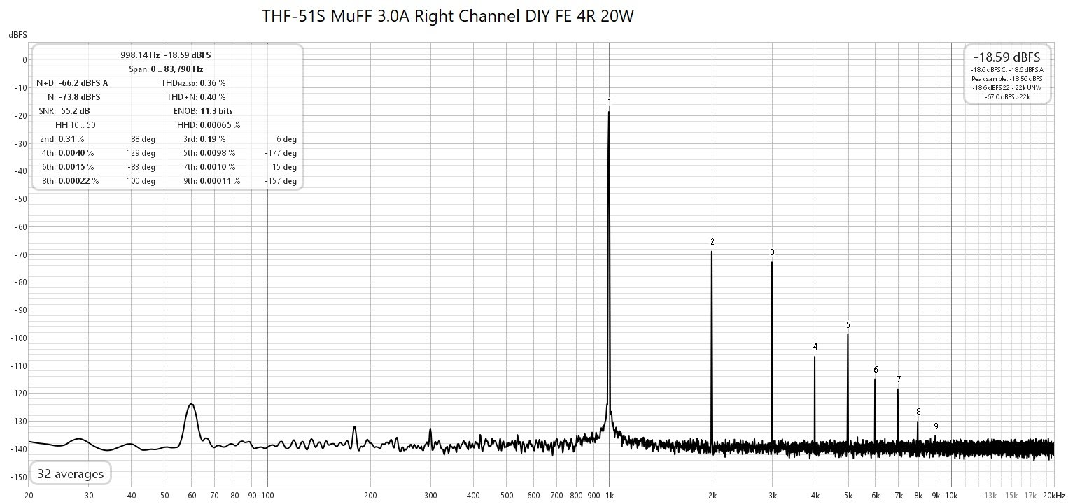Screen dimensions: 1068x504
Task: Click the "4th: 0.0040 %" harmonic entry
Action: [67, 152]
